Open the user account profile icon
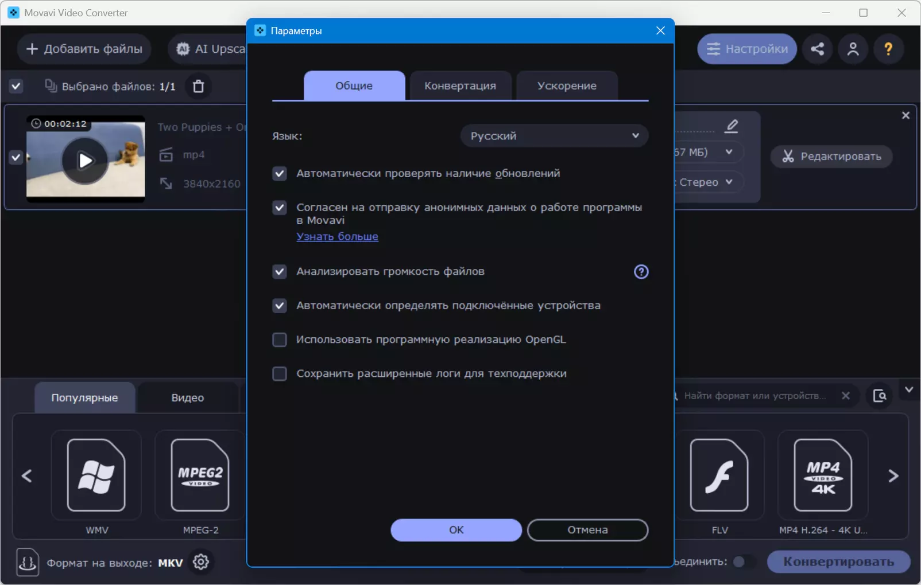The height and width of the screenshot is (585, 921). (853, 49)
